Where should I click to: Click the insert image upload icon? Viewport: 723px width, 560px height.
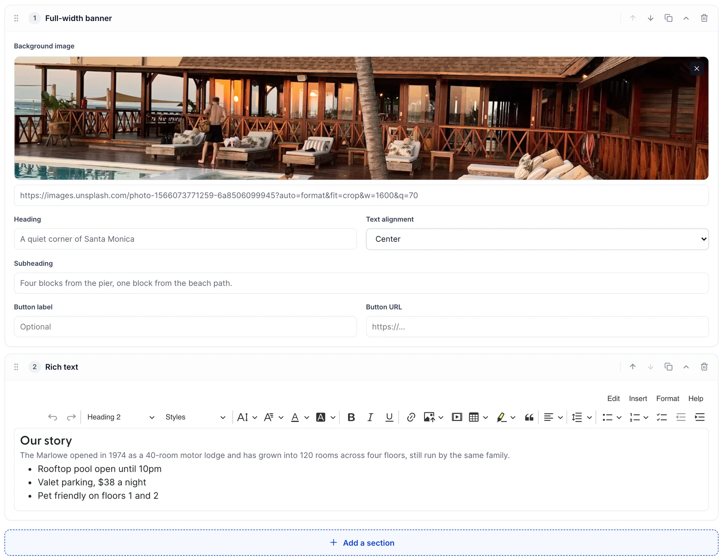click(429, 417)
